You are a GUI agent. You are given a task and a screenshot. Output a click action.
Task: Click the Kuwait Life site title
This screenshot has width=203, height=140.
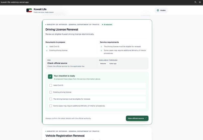pyautogui.click(x=40, y=9)
